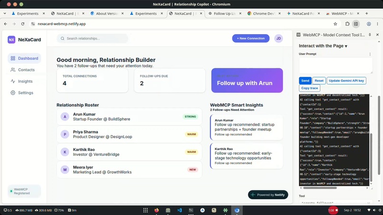Toggle the side panel icon in toolbar
Screen dimensions: 383x215
tap(356, 24)
